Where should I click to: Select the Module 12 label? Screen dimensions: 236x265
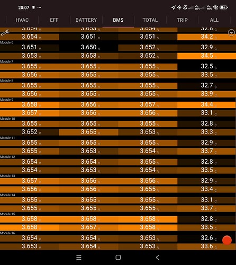(7, 157)
